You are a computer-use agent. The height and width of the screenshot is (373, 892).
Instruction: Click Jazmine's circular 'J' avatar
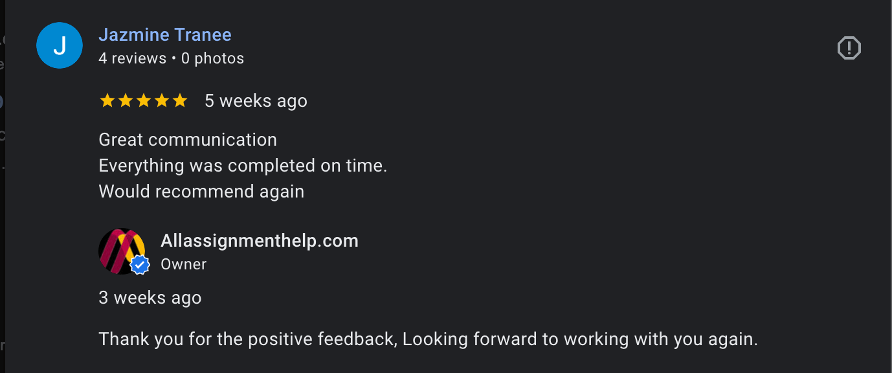(59, 45)
